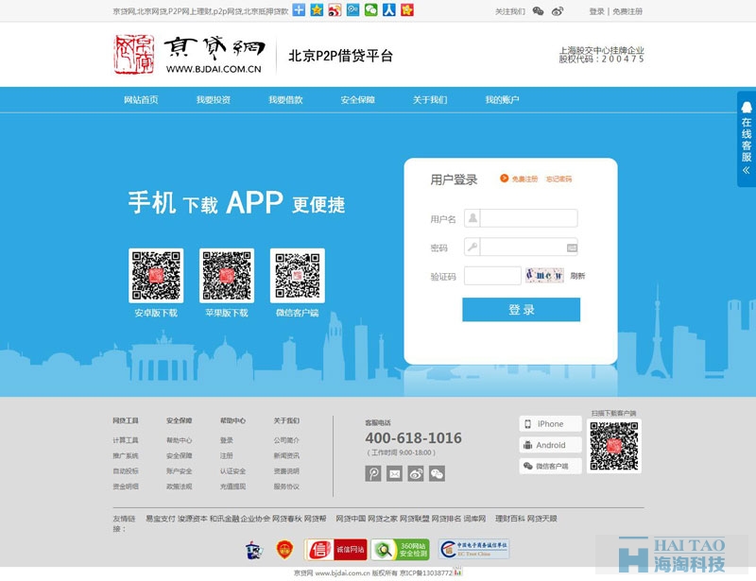
Task: Open WeChat follow icon beside 关注我们
Action: [x=538, y=11]
